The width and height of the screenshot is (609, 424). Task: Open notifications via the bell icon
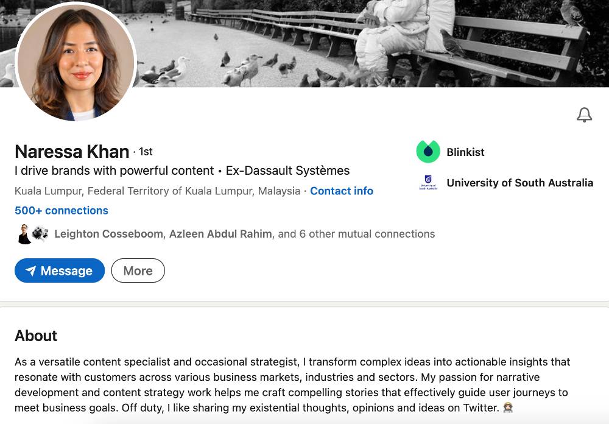point(585,115)
